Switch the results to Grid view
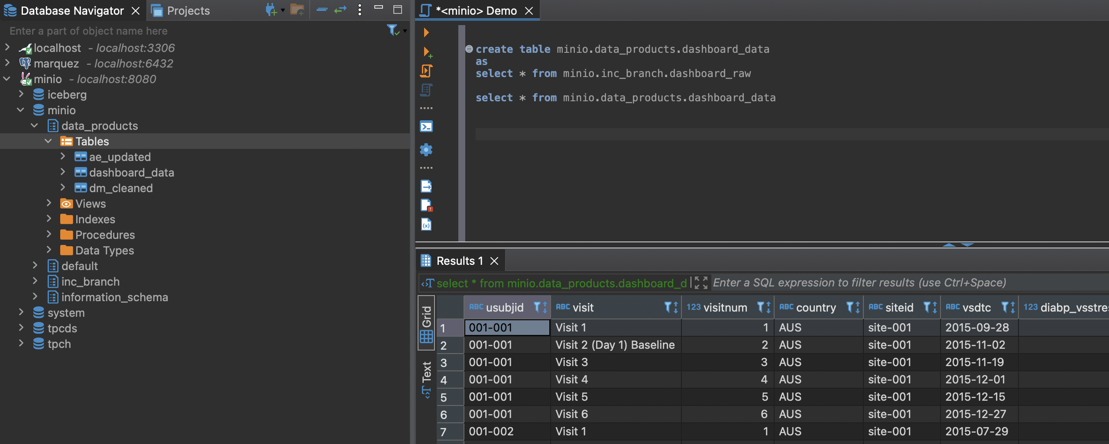 [x=427, y=322]
